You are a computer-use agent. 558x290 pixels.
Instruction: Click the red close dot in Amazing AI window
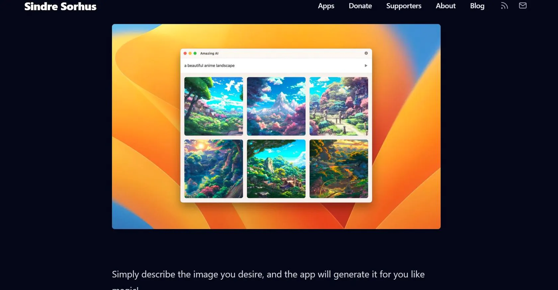click(x=185, y=53)
